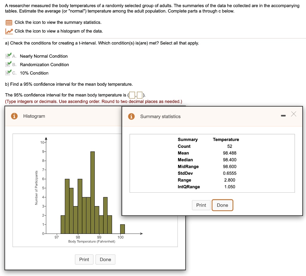Click Print in the Summary statistics window
This screenshot has height=276, width=306.
(x=201, y=205)
